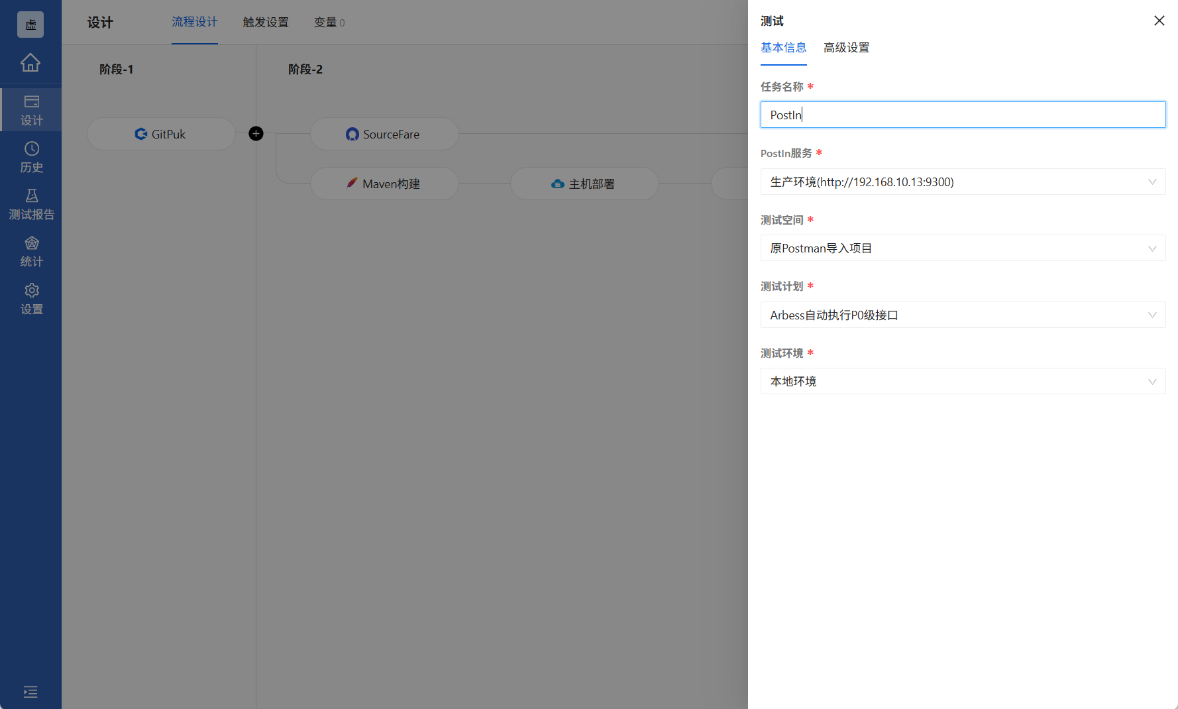Open the home icon in sidebar

30,63
